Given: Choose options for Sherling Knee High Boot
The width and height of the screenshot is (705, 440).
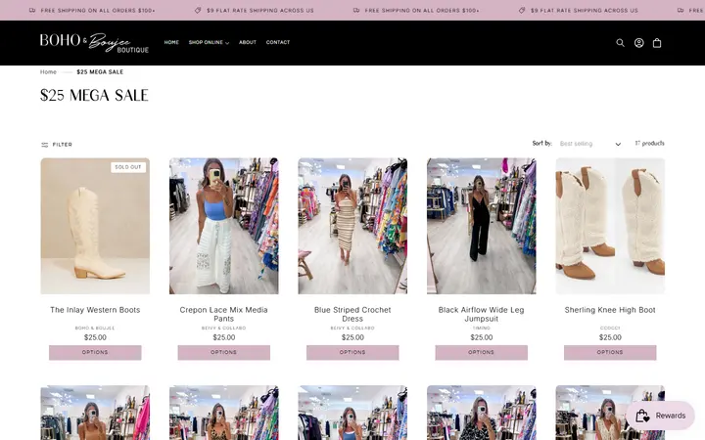Looking at the screenshot, I should click(610, 352).
